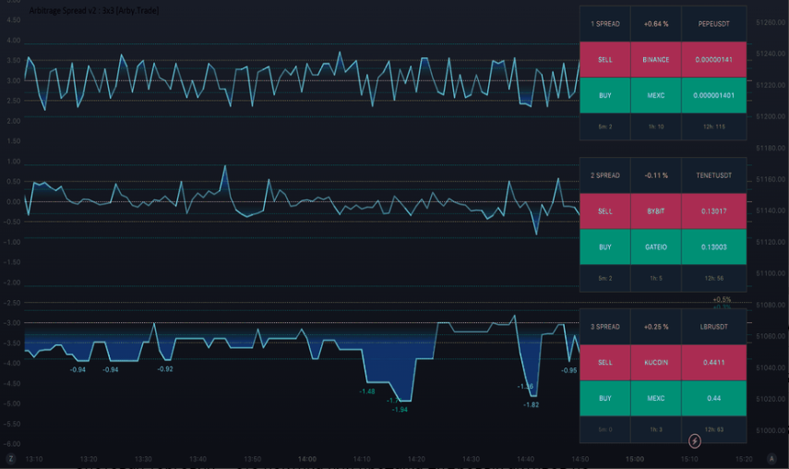The image size is (789, 469).
Task: Click the KUCOIN sell exchange cell
Action: pos(656,362)
